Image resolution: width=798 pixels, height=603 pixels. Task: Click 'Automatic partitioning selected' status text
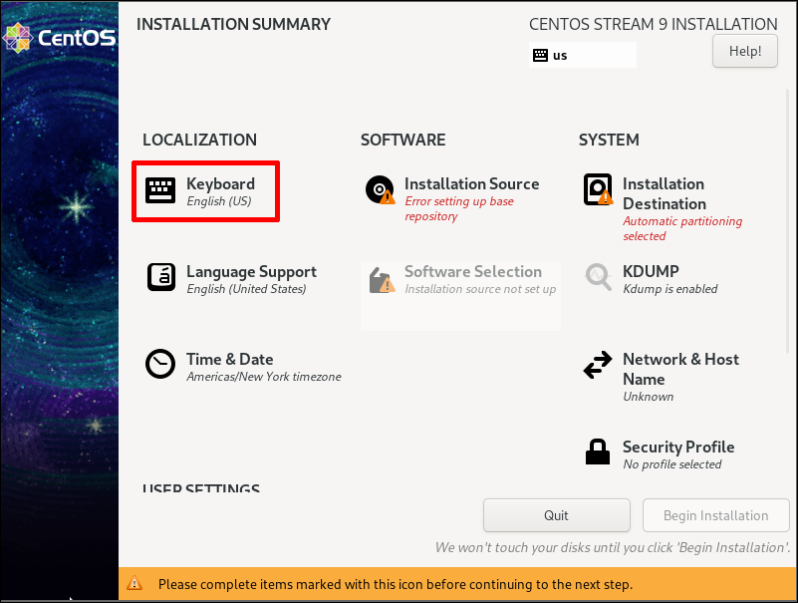pos(682,228)
